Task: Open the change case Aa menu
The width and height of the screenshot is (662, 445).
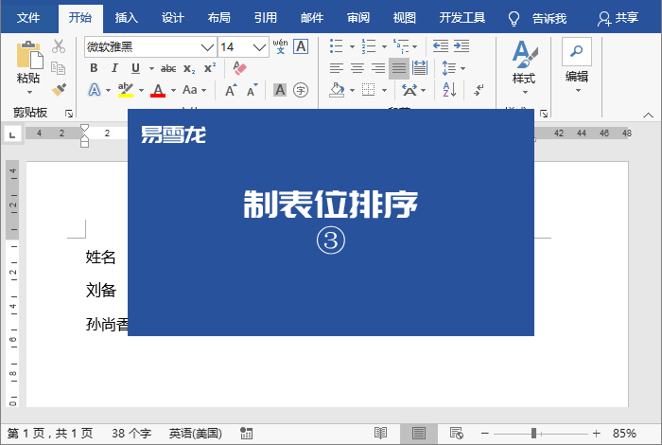Action: 194,90
